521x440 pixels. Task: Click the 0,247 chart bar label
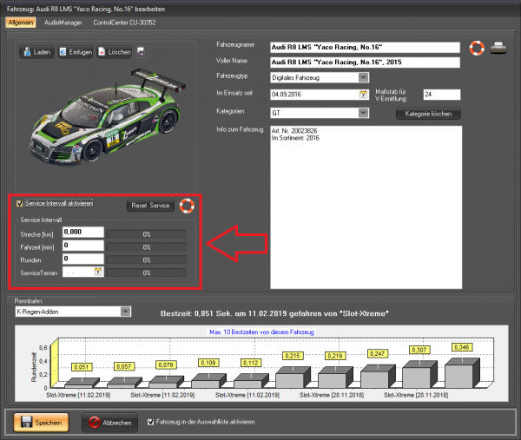tap(377, 354)
